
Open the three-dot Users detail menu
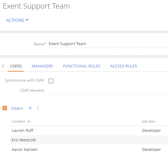pyautogui.click(x=38, y=108)
